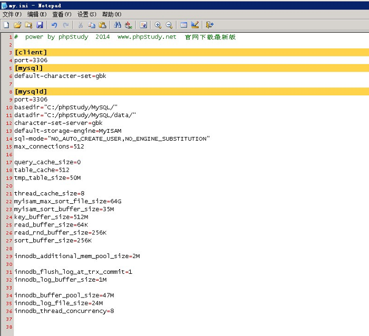Undo the last edit
The width and height of the screenshot is (369, 336).
point(54,25)
